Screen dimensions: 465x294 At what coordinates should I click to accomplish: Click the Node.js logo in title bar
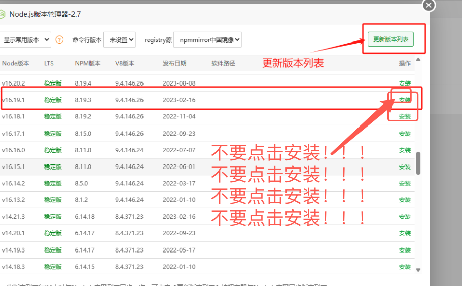tap(3, 14)
